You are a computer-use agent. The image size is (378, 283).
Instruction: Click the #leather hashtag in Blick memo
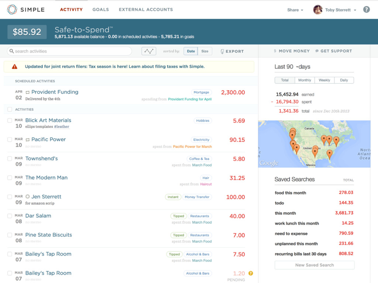pos(62,127)
